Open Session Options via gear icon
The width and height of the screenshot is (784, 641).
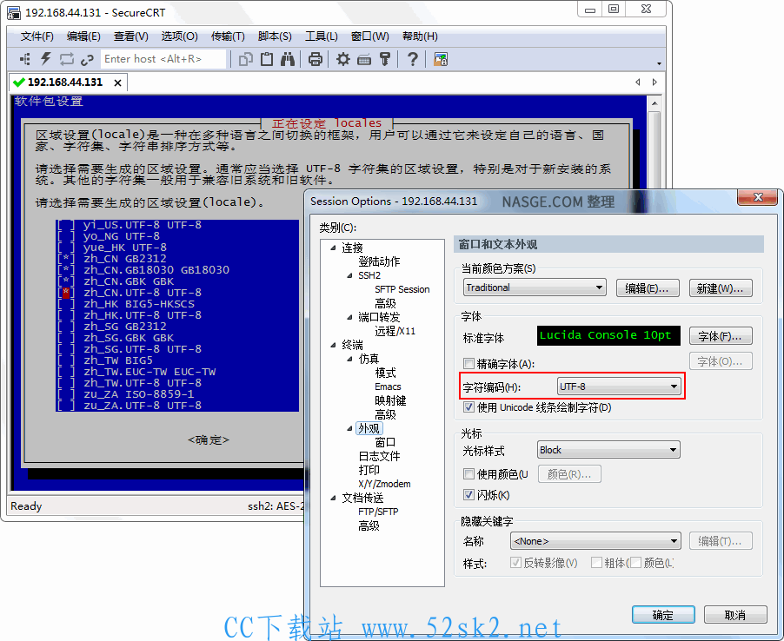click(x=343, y=59)
